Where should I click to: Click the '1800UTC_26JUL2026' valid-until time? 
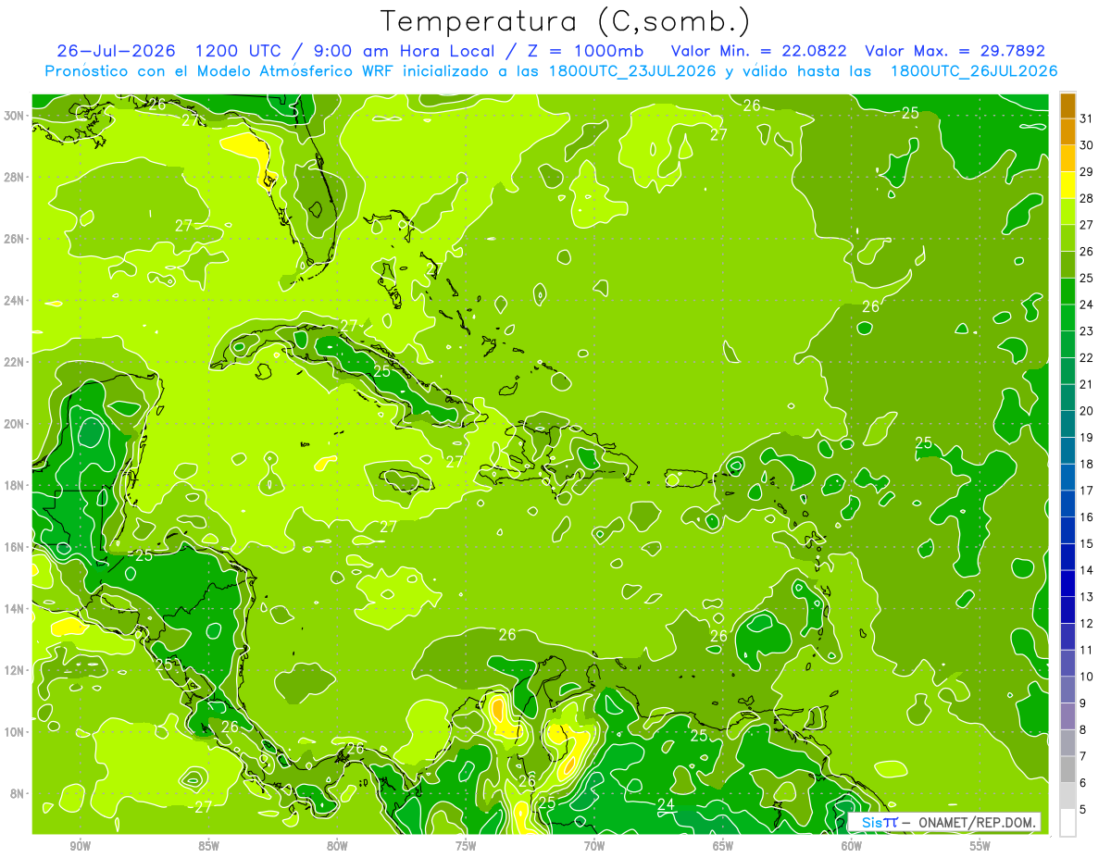[x=974, y=71]
